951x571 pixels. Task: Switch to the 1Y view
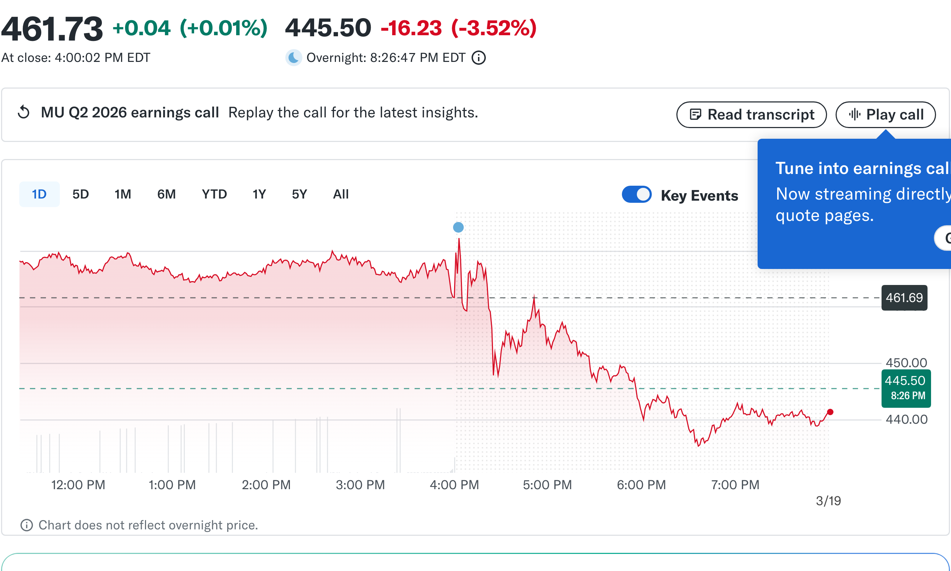pos(259,194)
